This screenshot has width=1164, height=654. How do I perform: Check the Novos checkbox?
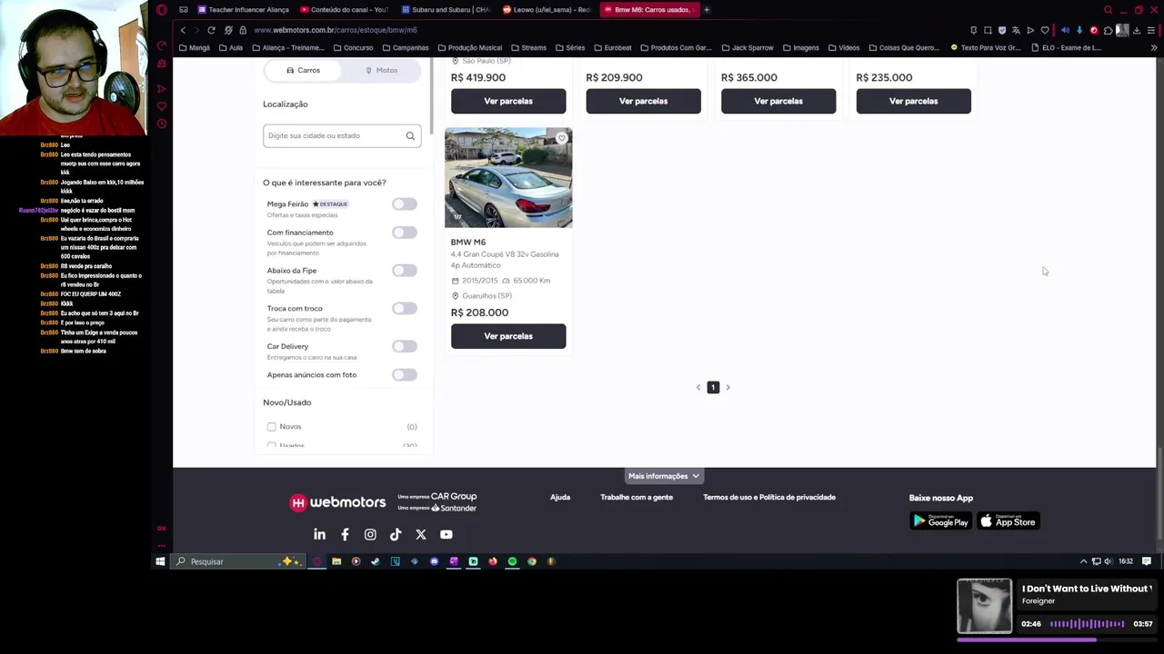coord(271,427)
